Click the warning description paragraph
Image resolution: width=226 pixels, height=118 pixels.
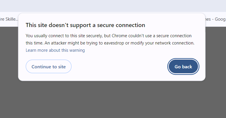coord(110,40)
